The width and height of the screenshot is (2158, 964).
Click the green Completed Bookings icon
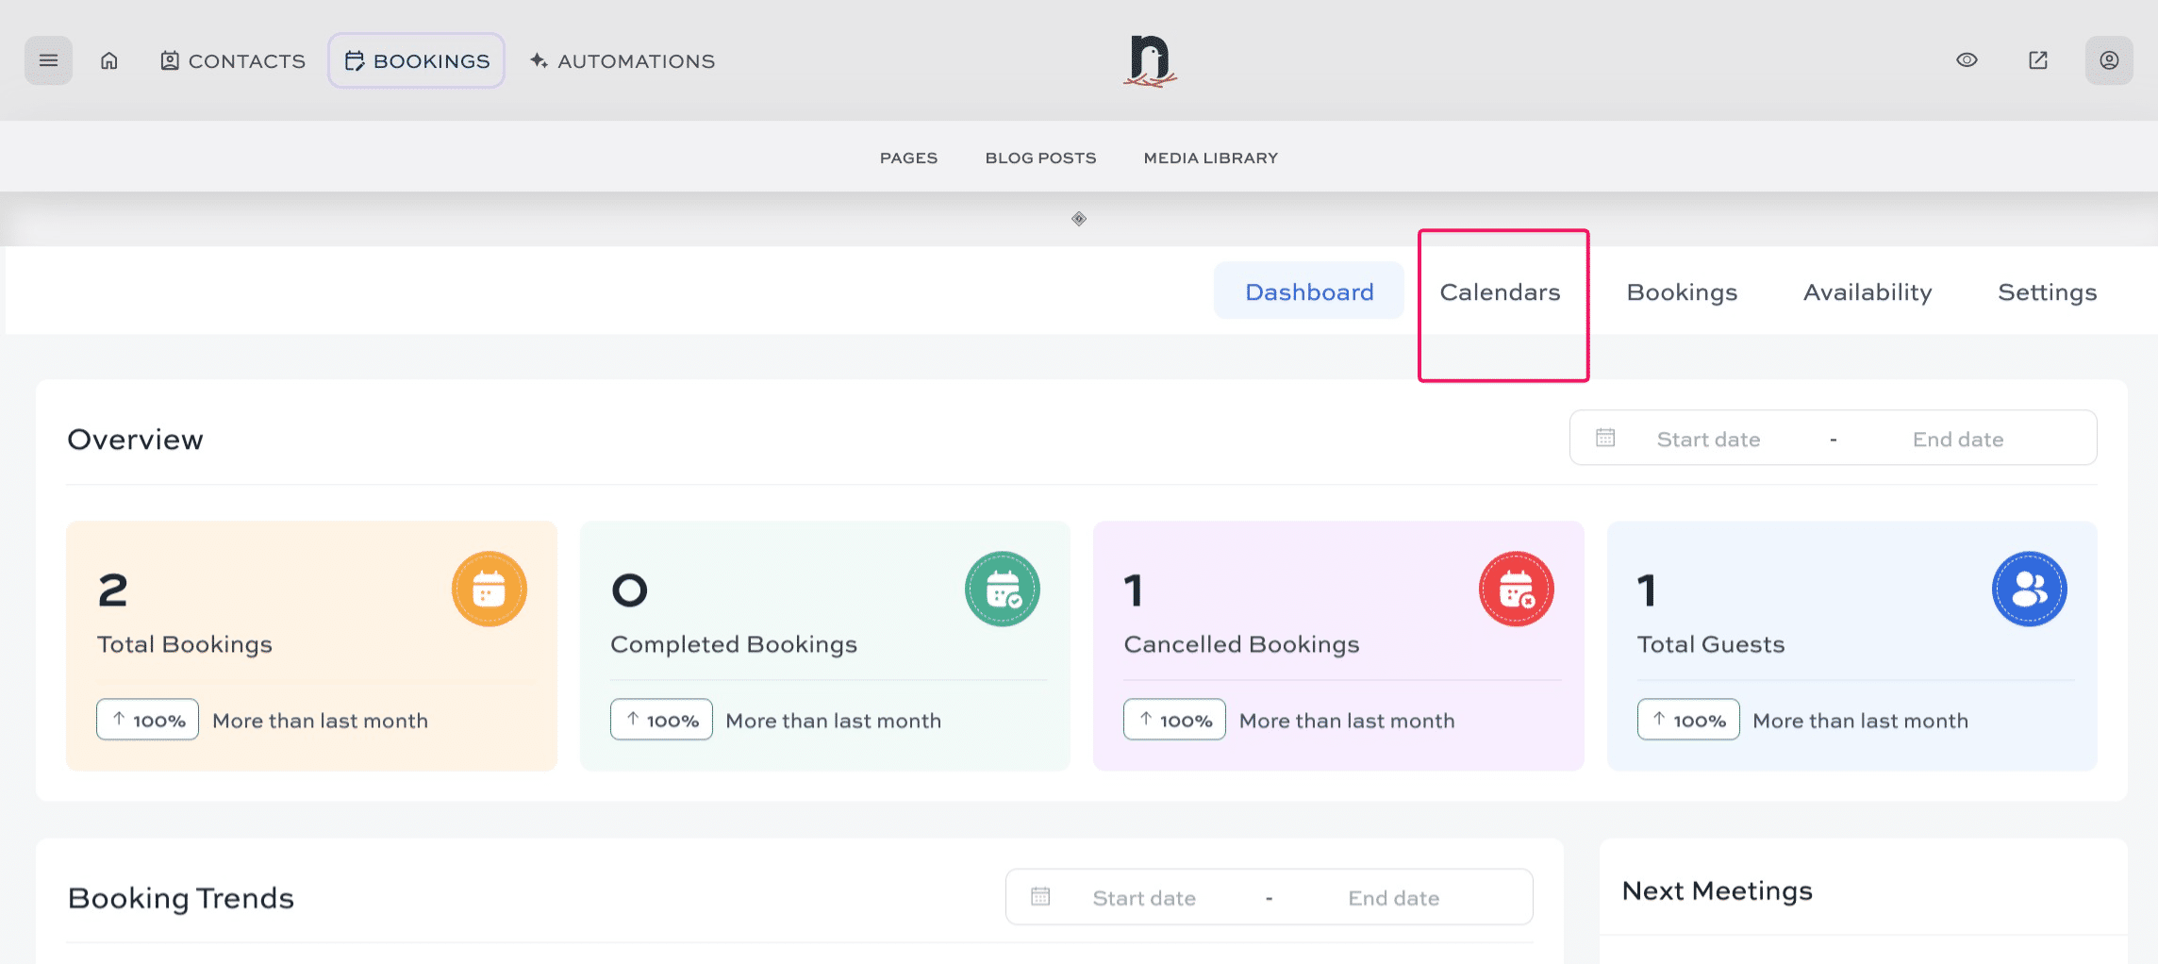tap(1002, 590)
